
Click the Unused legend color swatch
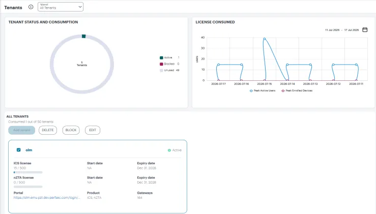[161, 71]
